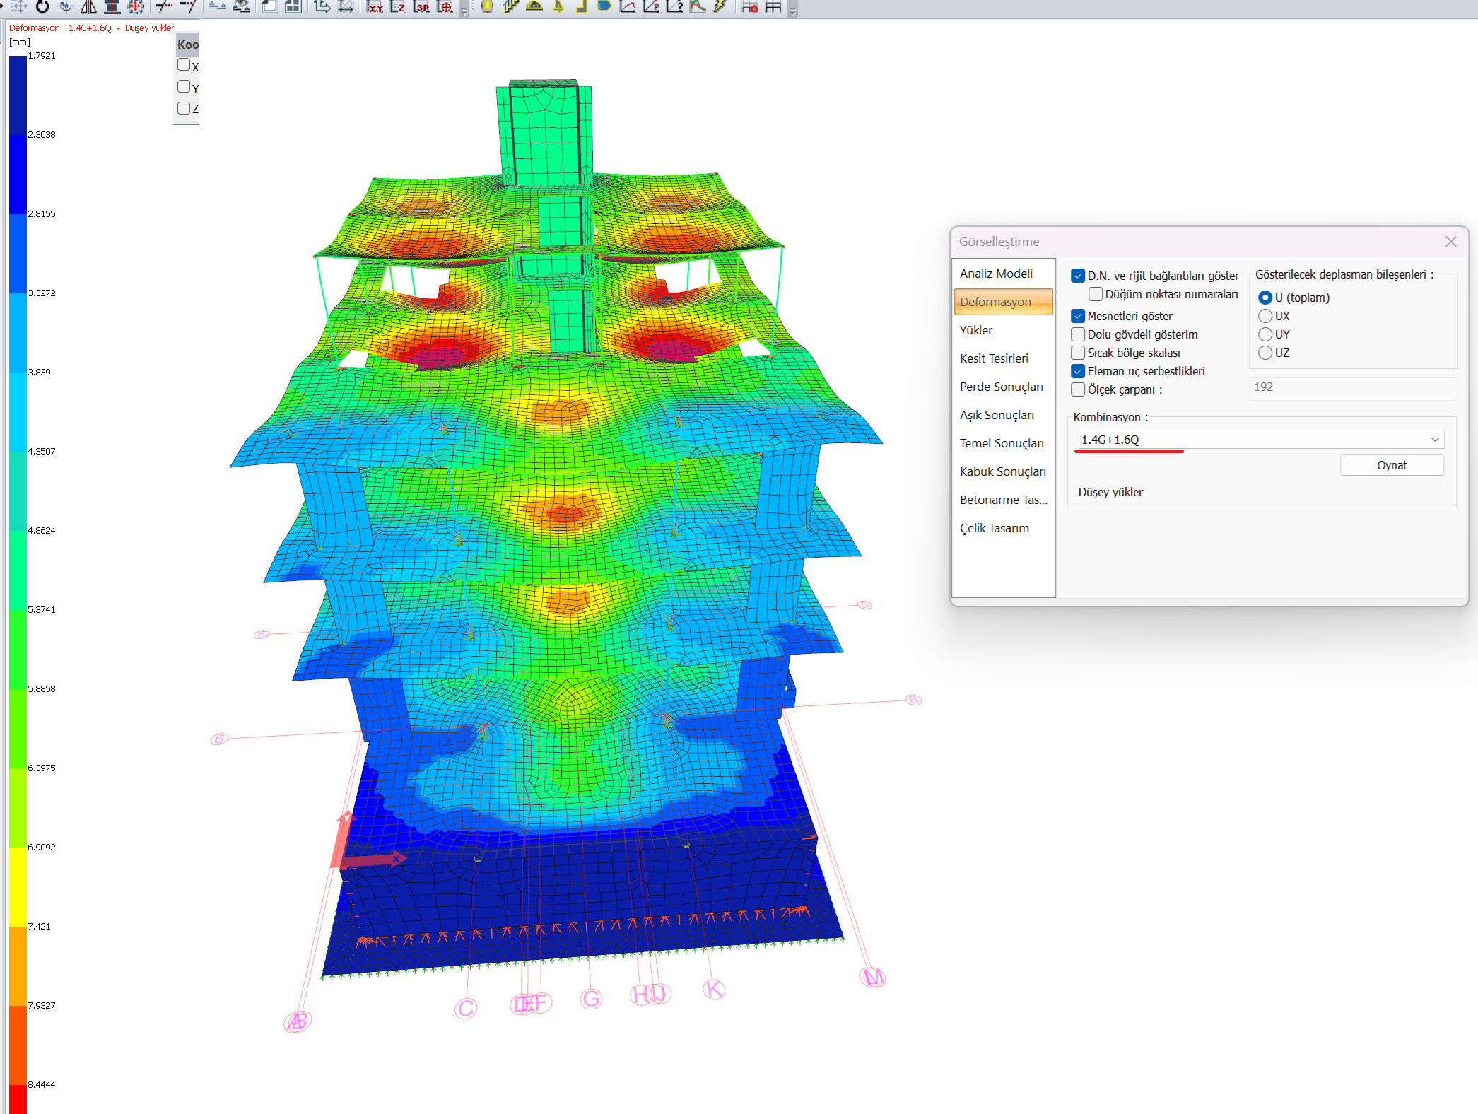Click the Ölçek çarpanı value field 192
The width and height of the screenshot is (1478, 1114).
(x=1352, y=387)
